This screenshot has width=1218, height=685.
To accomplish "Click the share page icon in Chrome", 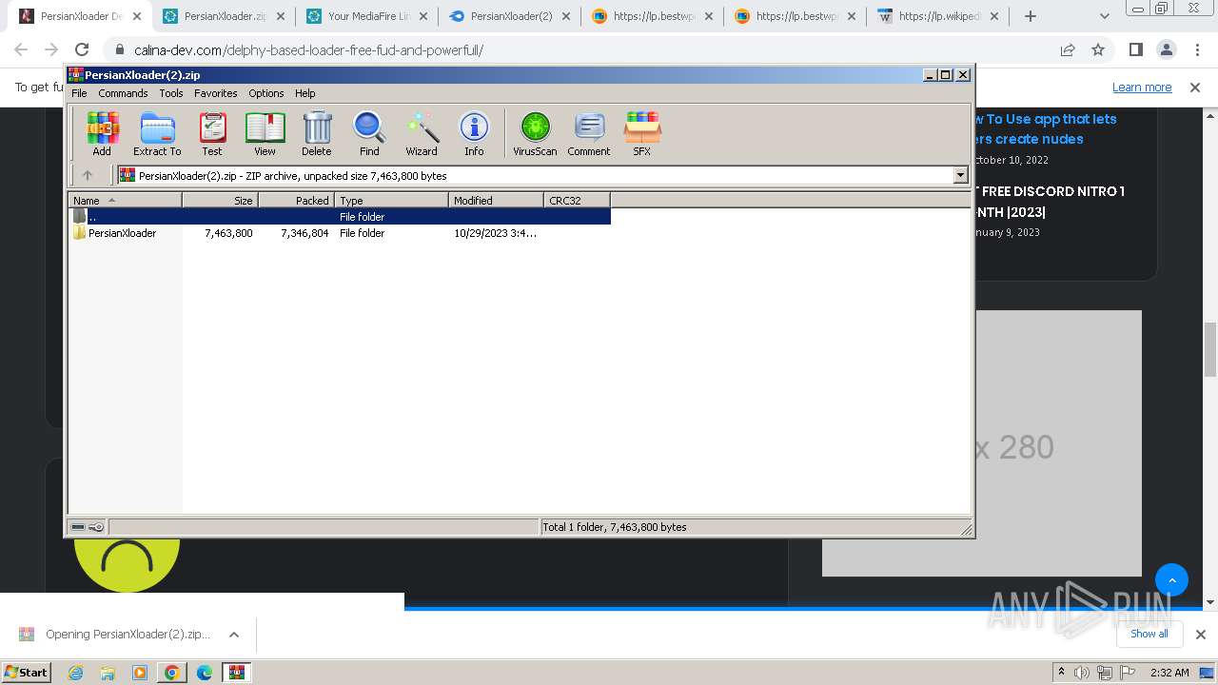I will [x=1068, y=49].
